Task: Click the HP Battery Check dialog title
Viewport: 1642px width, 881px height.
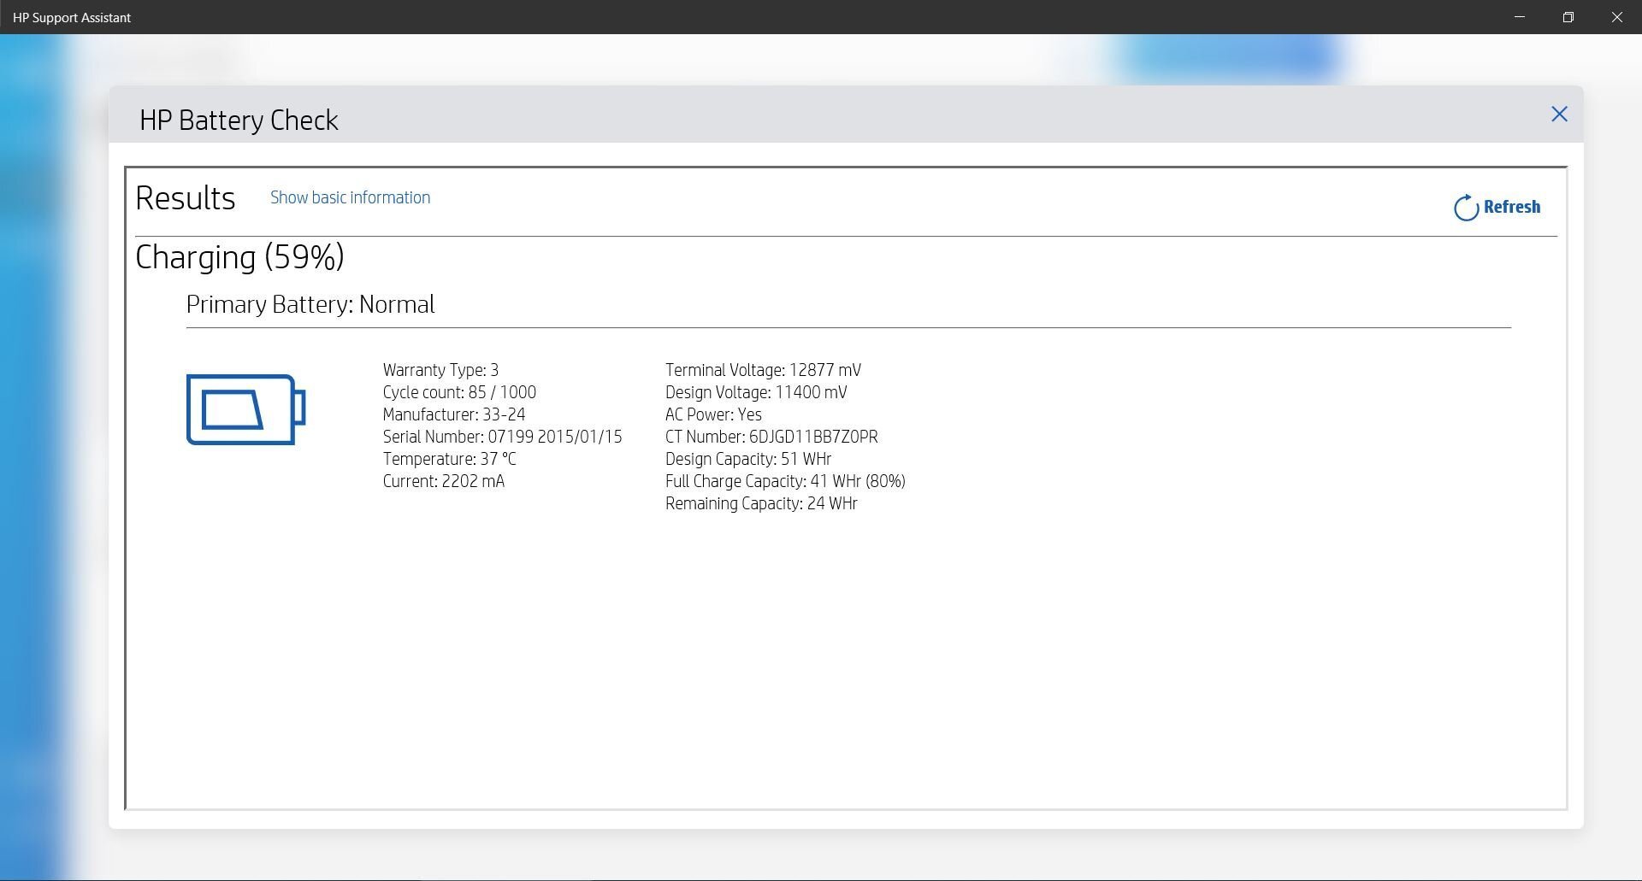Action: pos(239,120)
